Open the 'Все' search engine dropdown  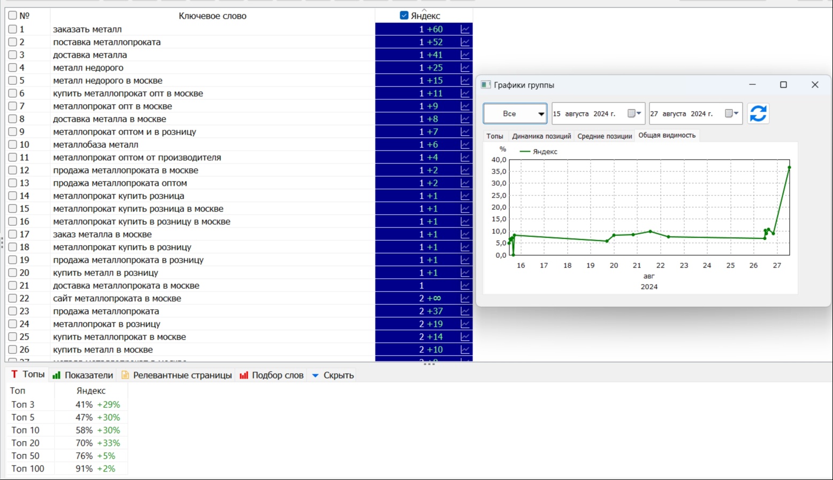(x=515, y=113)
